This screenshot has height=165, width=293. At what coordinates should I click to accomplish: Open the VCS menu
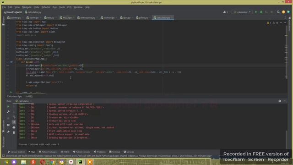coord(69,7)
